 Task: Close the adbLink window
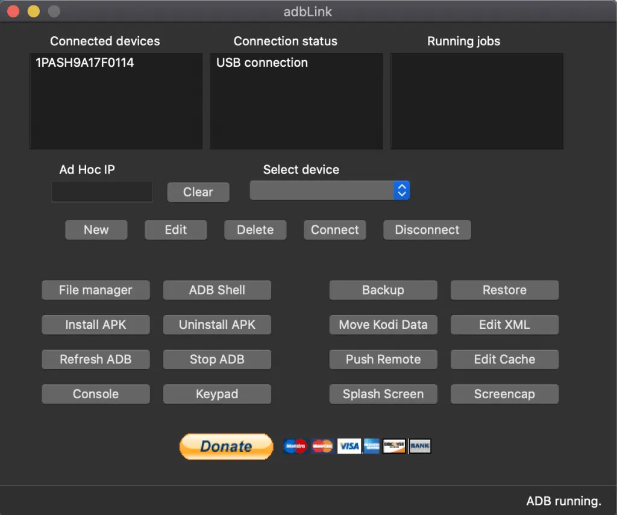tap(13, 11)
